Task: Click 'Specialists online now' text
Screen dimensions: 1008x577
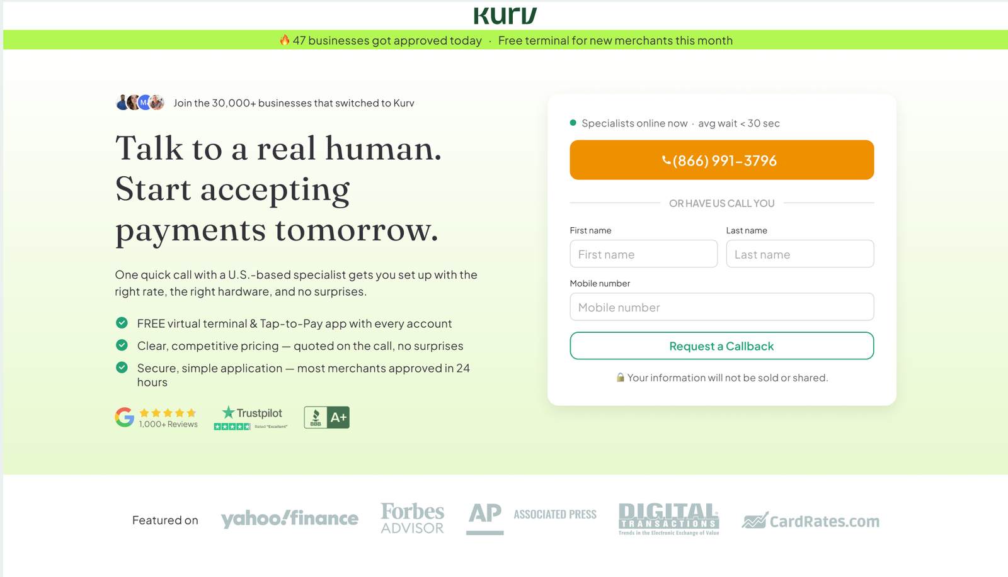Action: [634, 123]
